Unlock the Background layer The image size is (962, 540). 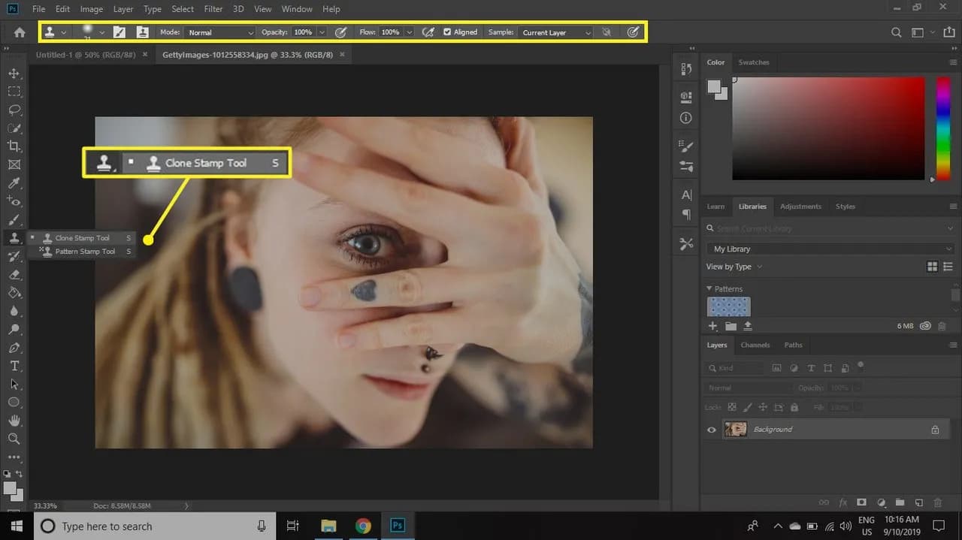935,429
